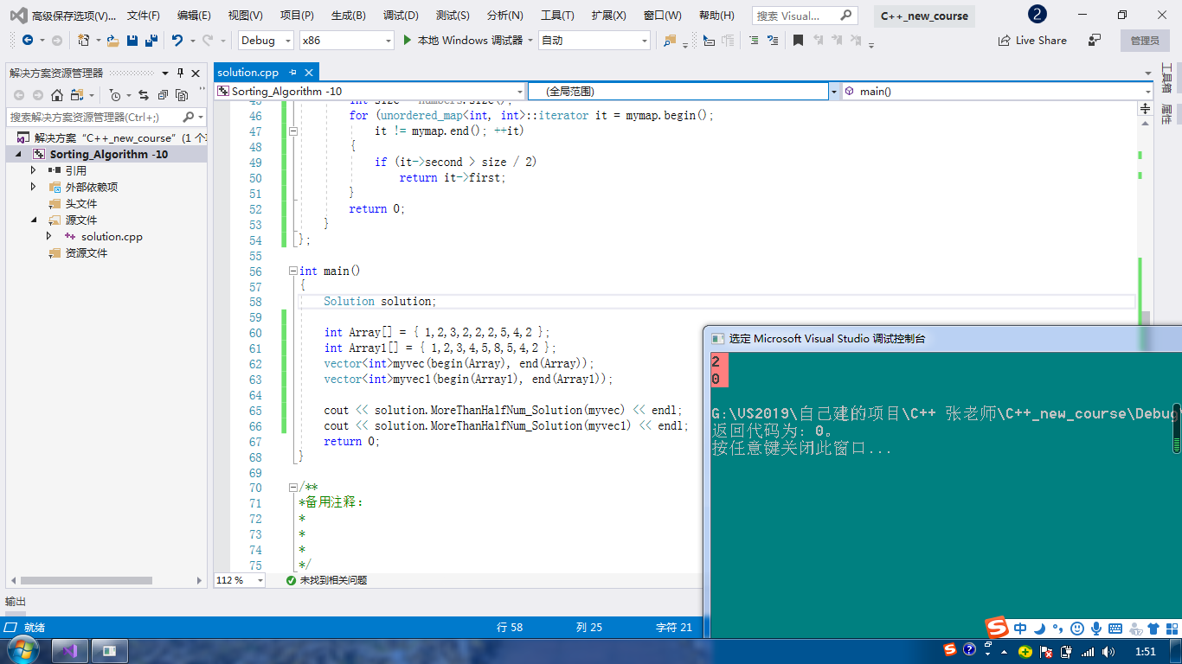Click the notifications badge showing 2
Image resolution: width=1182 pixels, height=664 pixels.
tap(1037, 15)
